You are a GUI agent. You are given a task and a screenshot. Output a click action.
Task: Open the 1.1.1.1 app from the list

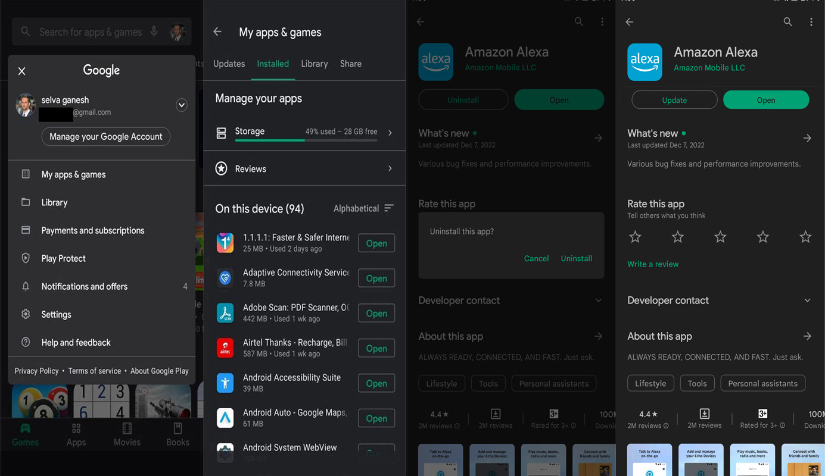coord(376,243)
